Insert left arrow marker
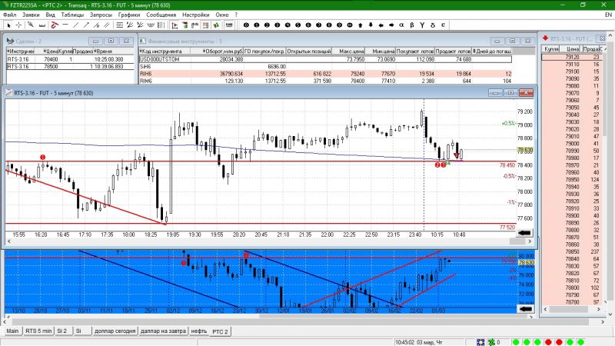Viewport: 615px width, 346px height. [381, 25]
